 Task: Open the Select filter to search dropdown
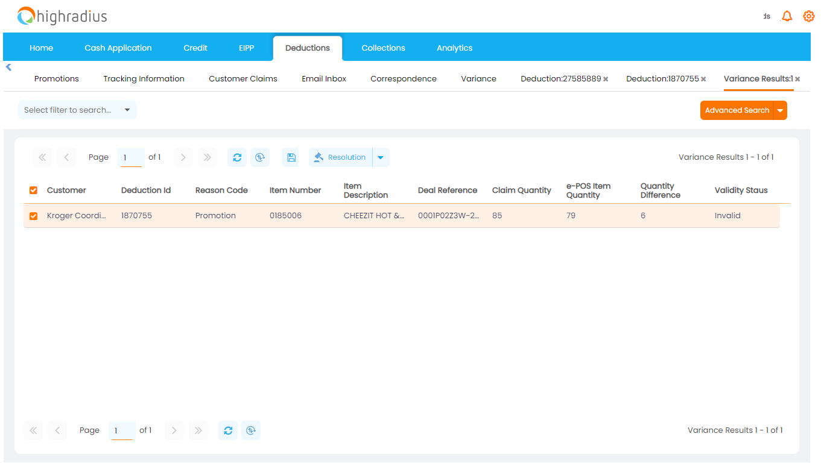point(77,110)
